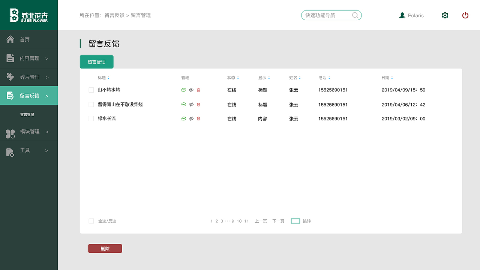
Task: Toggle the eye visibility icon for 绿水长流
Action: (x=191, y=118)
